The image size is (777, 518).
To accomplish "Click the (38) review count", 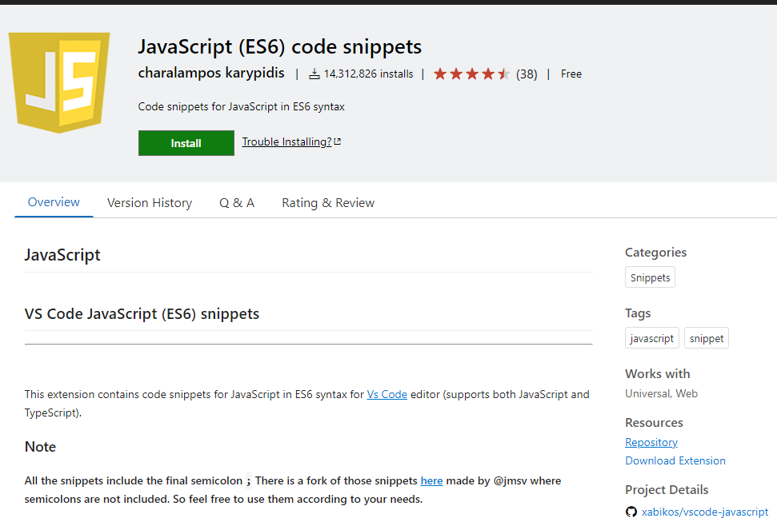I will [x=527, y=74].
